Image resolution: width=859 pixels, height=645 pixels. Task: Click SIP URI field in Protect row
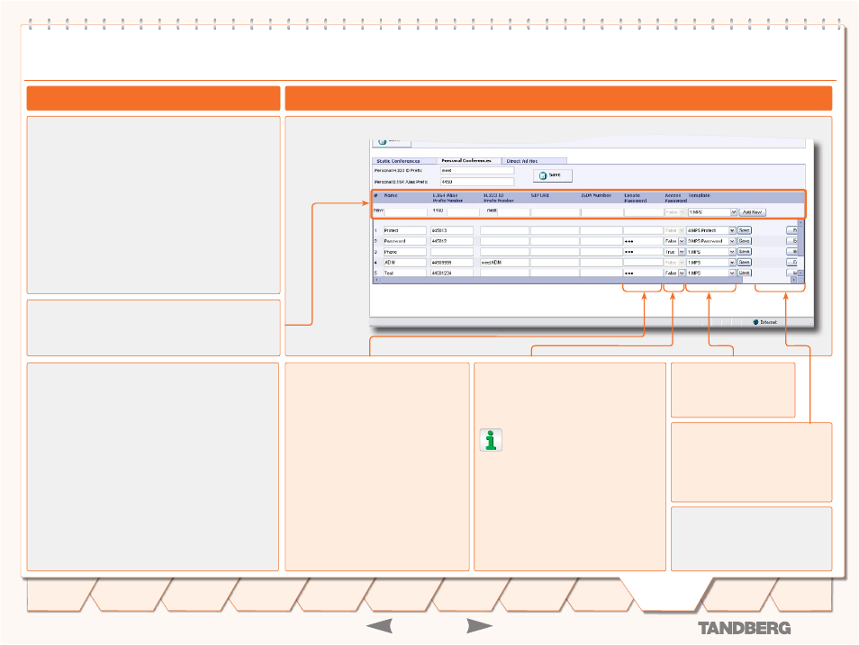click(x=555, y=230)
